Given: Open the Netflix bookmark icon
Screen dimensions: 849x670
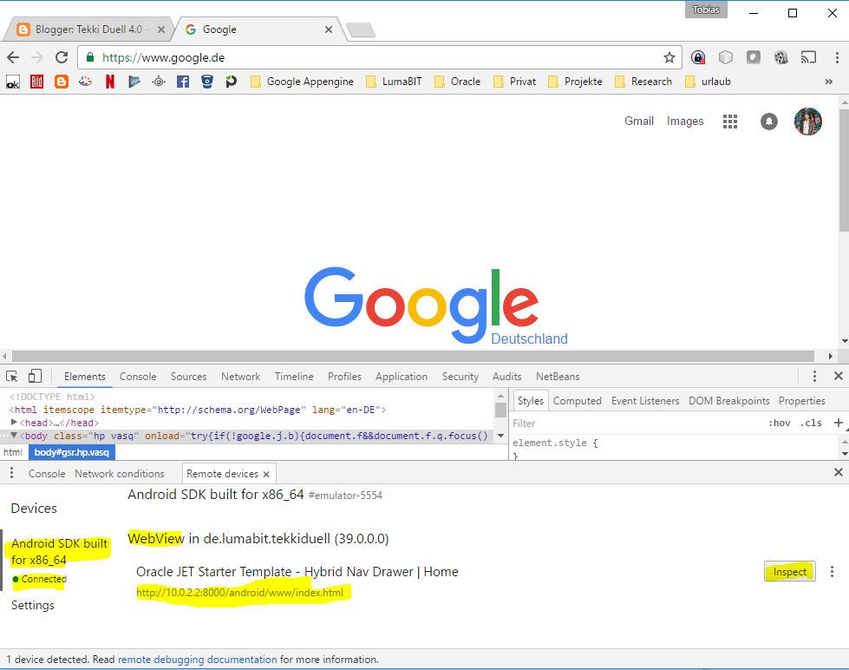Looking at the screenshot, I should coord(110,82).
